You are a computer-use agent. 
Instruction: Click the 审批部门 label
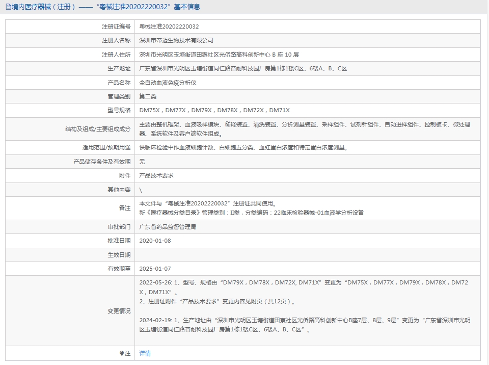click(x=119, y=227)
